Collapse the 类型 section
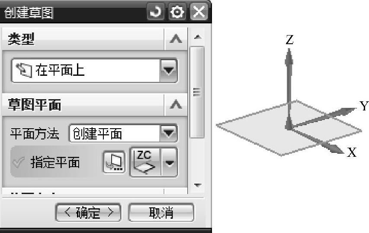The image size is (369, 233). coord(176,39)
